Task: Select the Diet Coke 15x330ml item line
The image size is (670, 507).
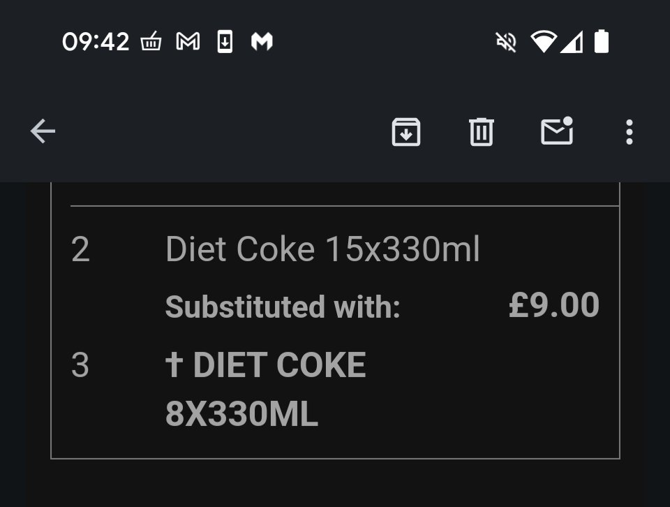Action: pyautogui.click(x=322, y=249)
